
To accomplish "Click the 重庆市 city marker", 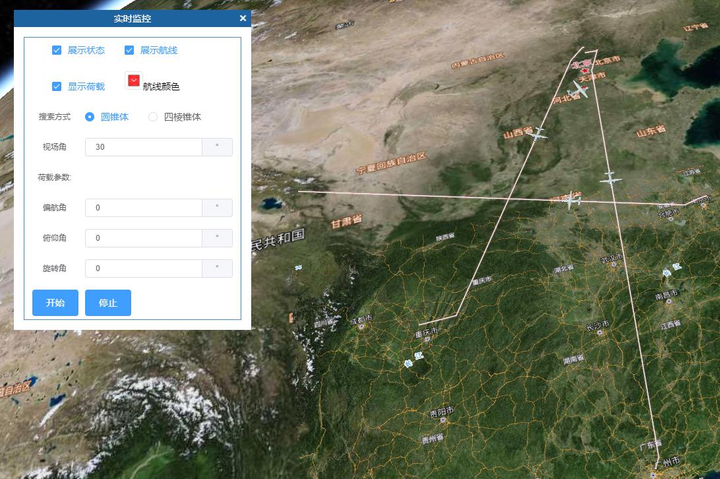I will coord(427,339).
